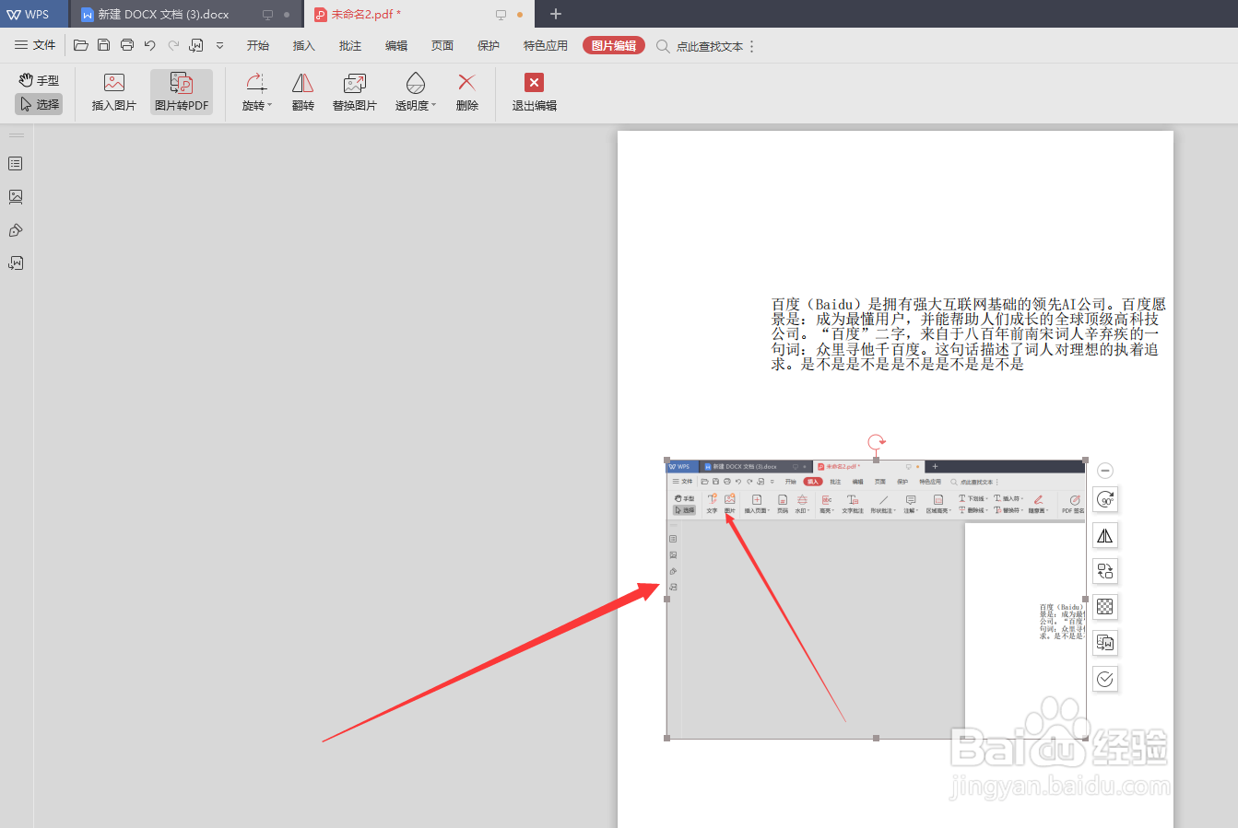Image resolution: width=1238 pixels, height=828 pixels.
Task: Open the 文件 menu
Action: pos(35,45)
